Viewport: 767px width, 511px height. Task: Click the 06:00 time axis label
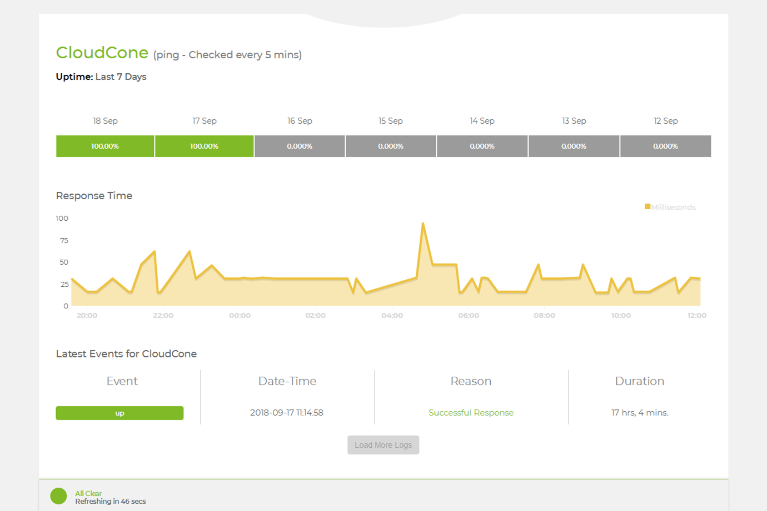point(469,316)
